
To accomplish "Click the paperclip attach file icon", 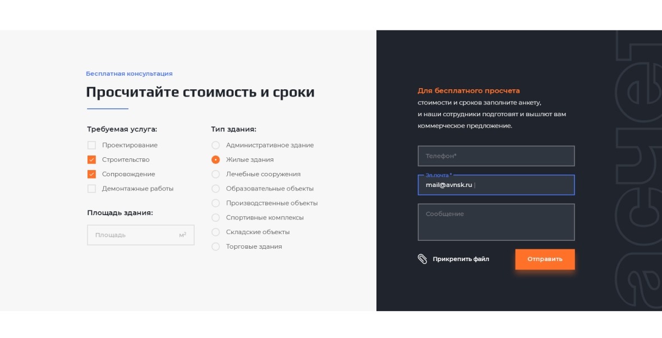I will pos(422,259).
